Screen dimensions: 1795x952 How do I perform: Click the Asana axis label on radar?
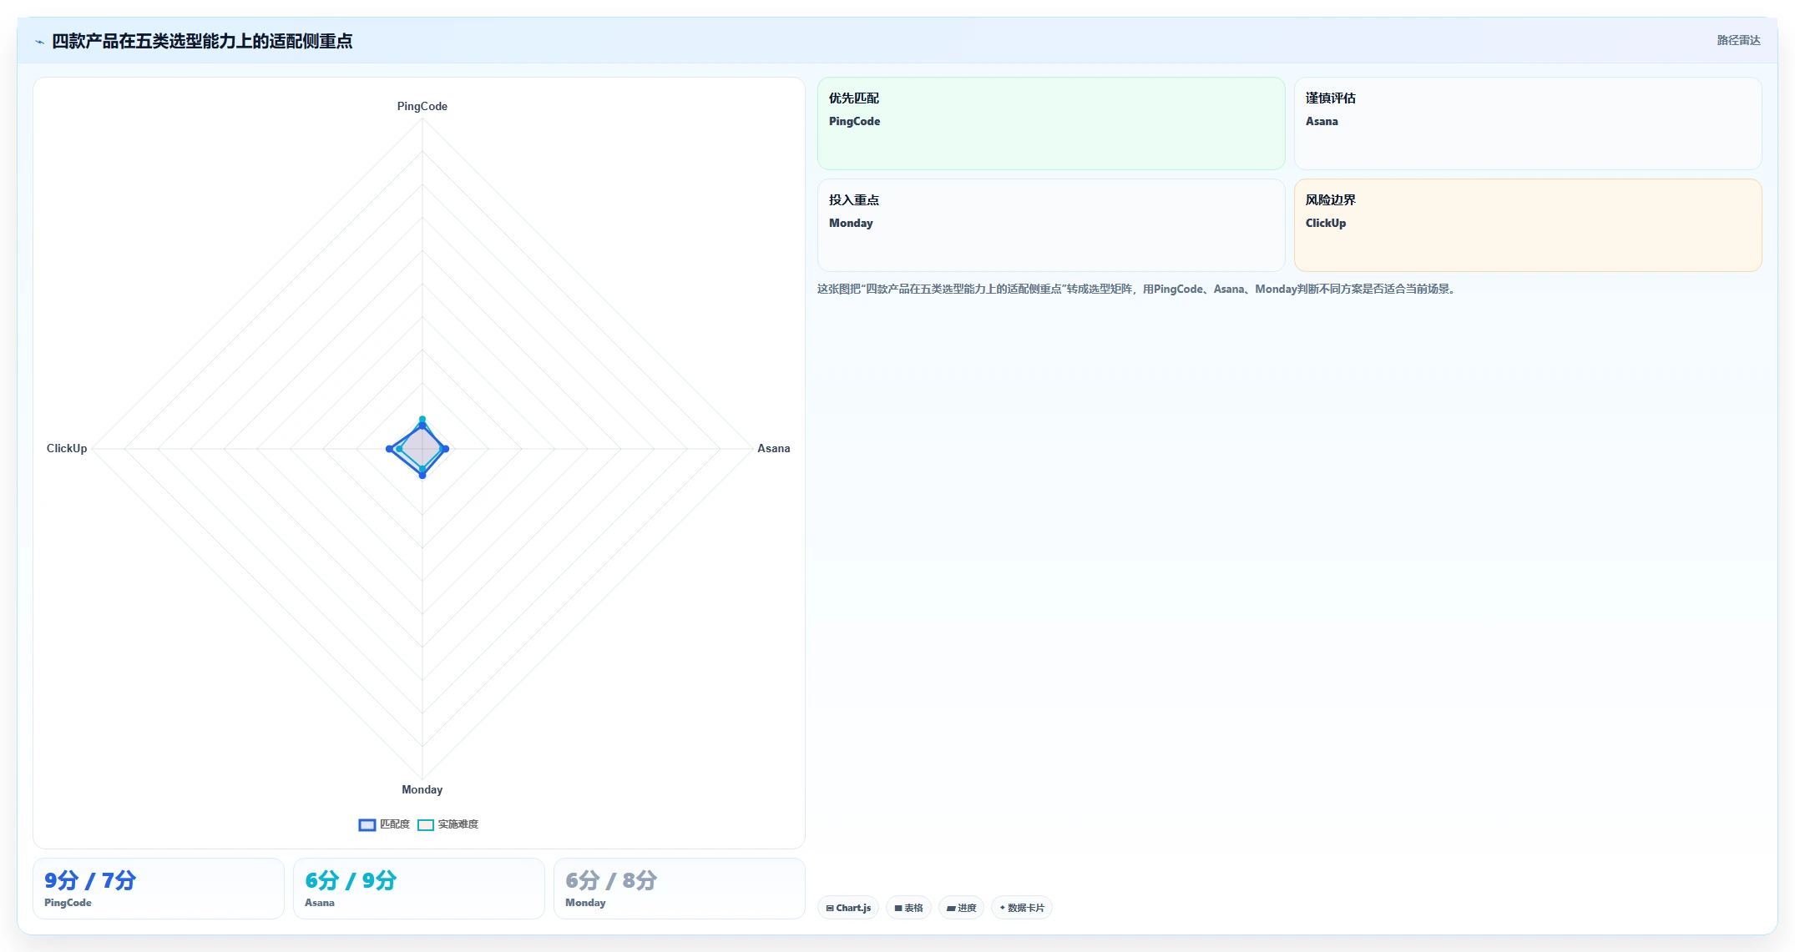774,448
